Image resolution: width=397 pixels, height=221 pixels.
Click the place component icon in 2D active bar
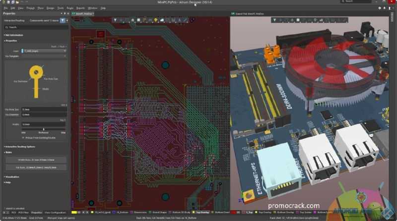(138, 20)
